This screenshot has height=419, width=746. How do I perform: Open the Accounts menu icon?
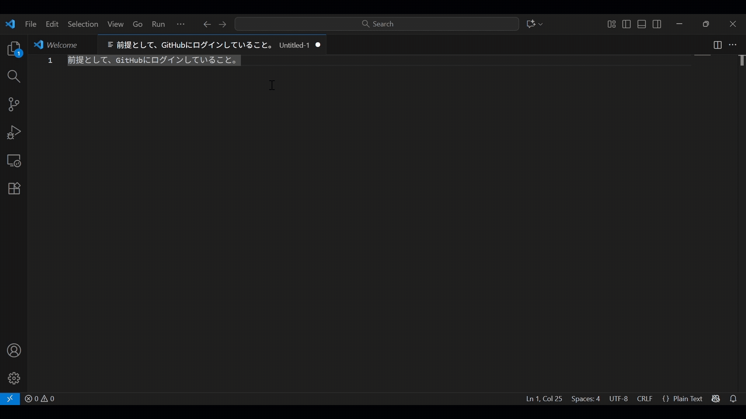tap(14, 351)
